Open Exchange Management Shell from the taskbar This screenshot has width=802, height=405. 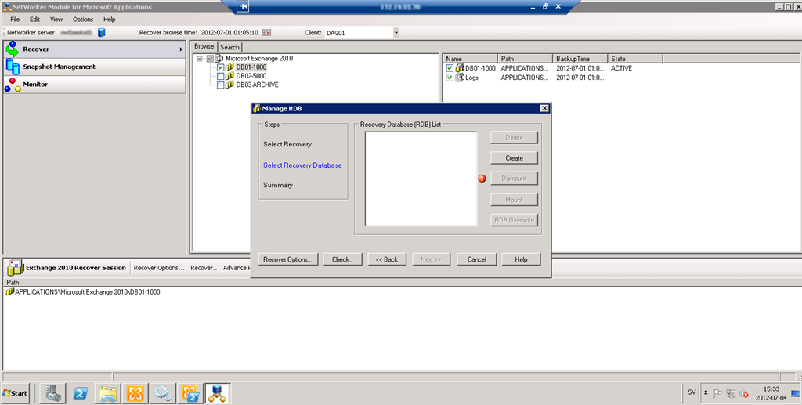point(190,393)
